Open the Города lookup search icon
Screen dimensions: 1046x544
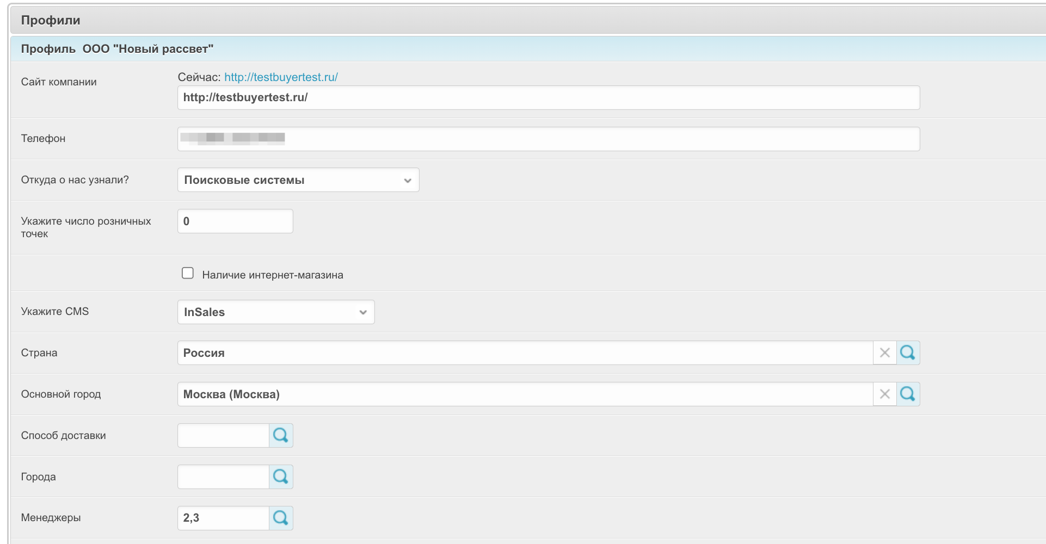coord(281,477)
